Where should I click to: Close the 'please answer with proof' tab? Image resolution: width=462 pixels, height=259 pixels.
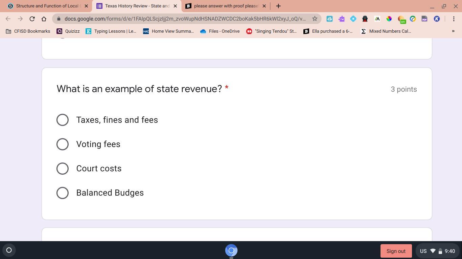tap(264, 6)
